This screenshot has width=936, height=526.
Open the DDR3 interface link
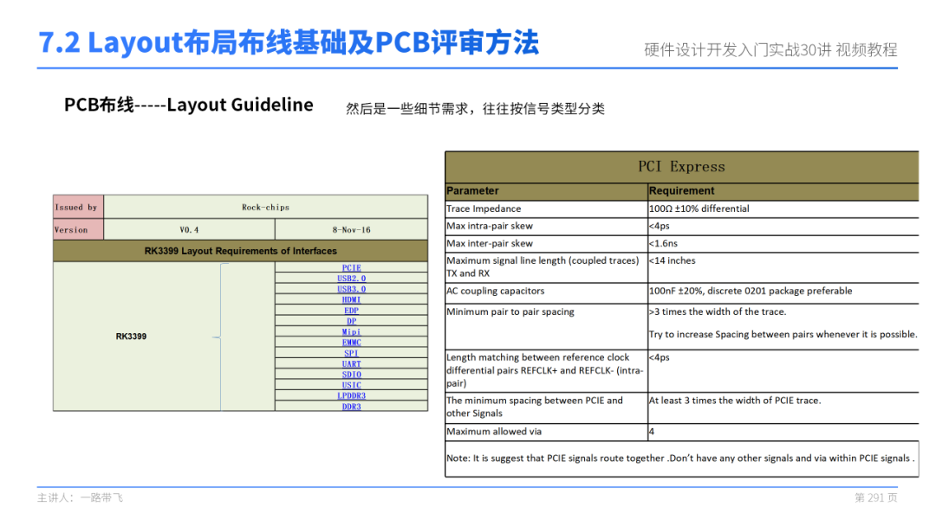(351, 407)
